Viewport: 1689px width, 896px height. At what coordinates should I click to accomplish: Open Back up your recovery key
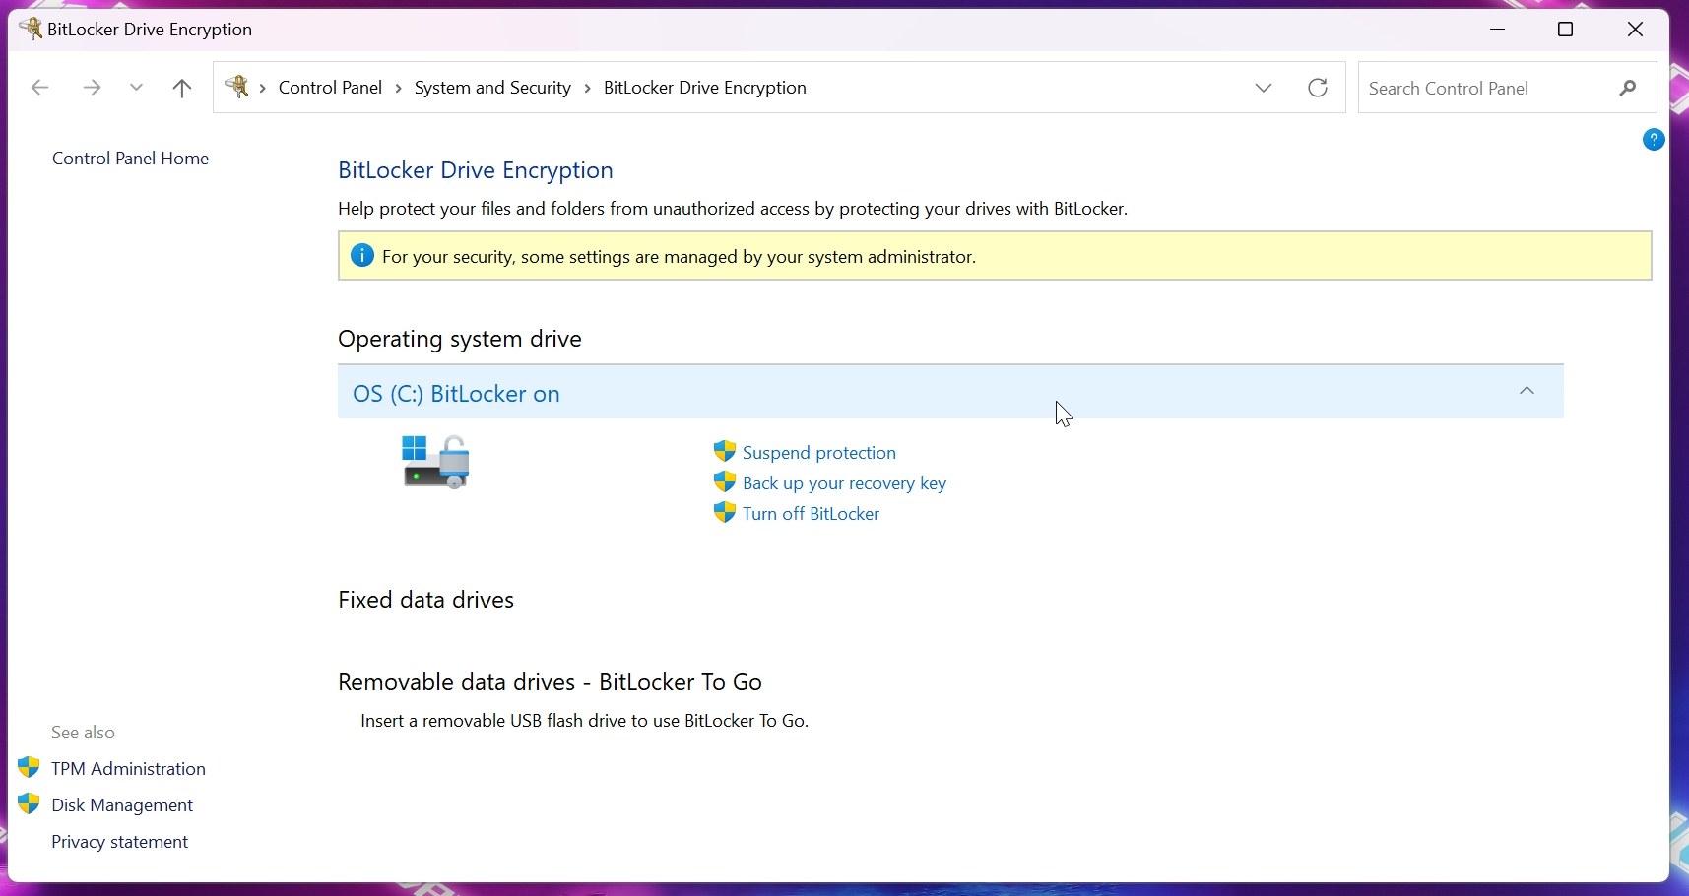tap(844, 483)
